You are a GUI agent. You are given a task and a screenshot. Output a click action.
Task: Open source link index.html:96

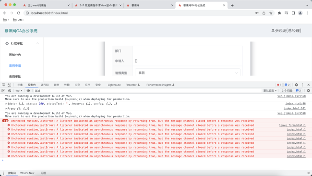[x=295, y=104]
